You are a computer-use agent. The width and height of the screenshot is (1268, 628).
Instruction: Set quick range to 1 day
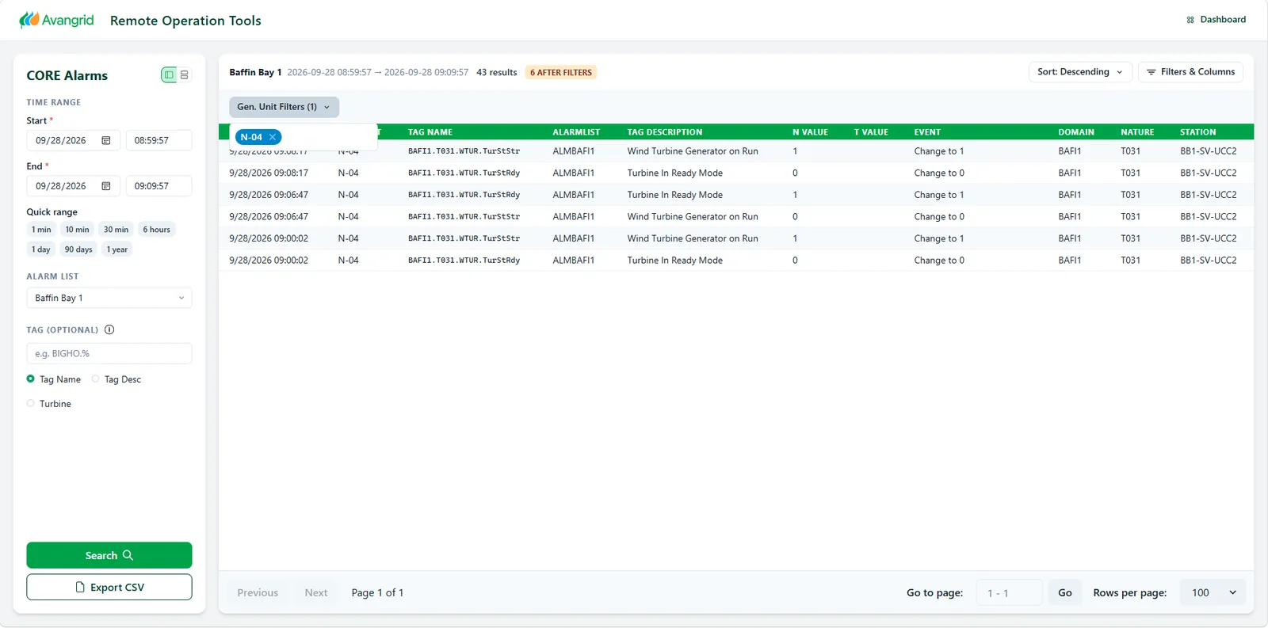[40, 249]
